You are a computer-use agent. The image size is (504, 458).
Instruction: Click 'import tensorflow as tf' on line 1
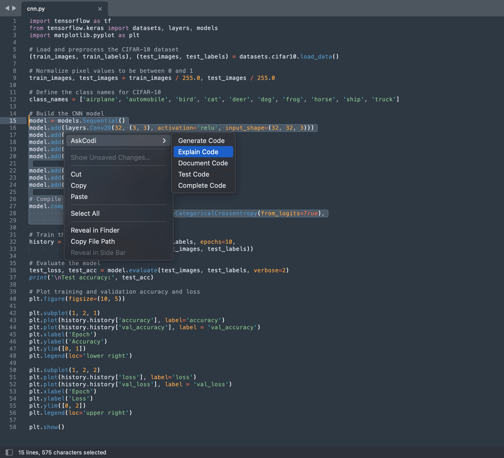(70, 21)
